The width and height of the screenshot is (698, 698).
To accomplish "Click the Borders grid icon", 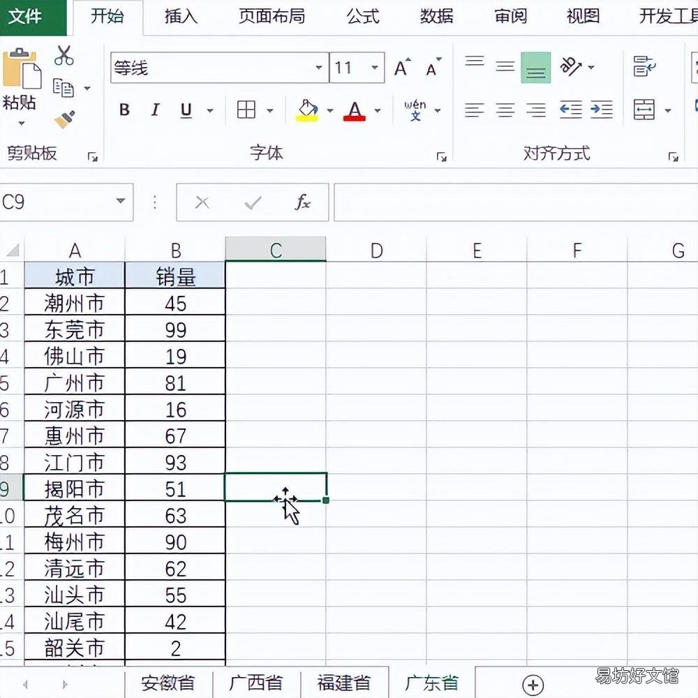I will pos(246,110).
